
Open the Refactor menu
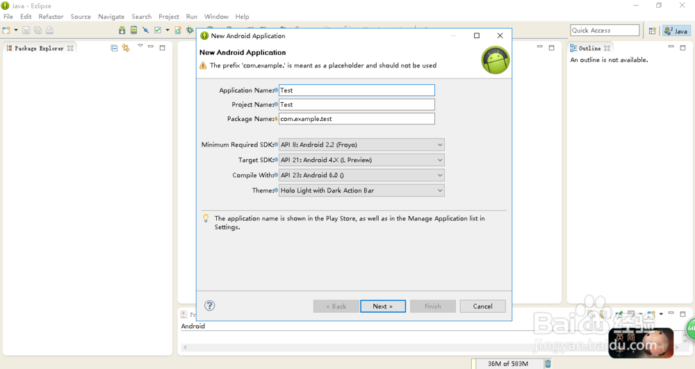51,17
